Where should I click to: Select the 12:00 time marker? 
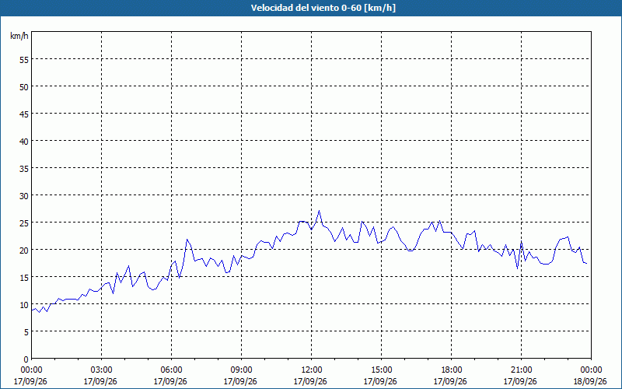click(312, 370)
